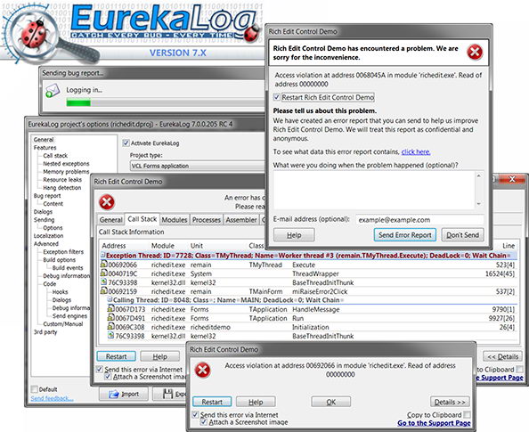Select General in the options tree
The height and width of the screenshot is (432, 529).
[44, 139]
